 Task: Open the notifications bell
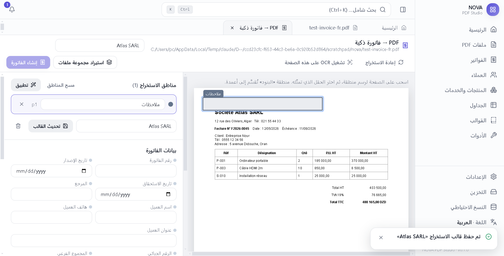12,10
